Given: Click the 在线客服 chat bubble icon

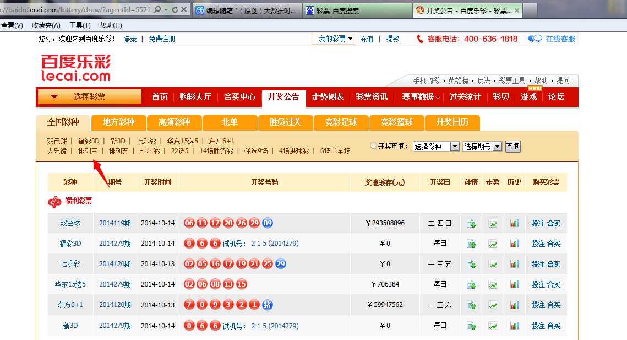Looking at the screenshot, I should [535, 39].
